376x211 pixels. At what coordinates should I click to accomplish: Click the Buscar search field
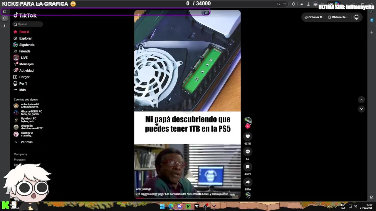tap(28, 24)
